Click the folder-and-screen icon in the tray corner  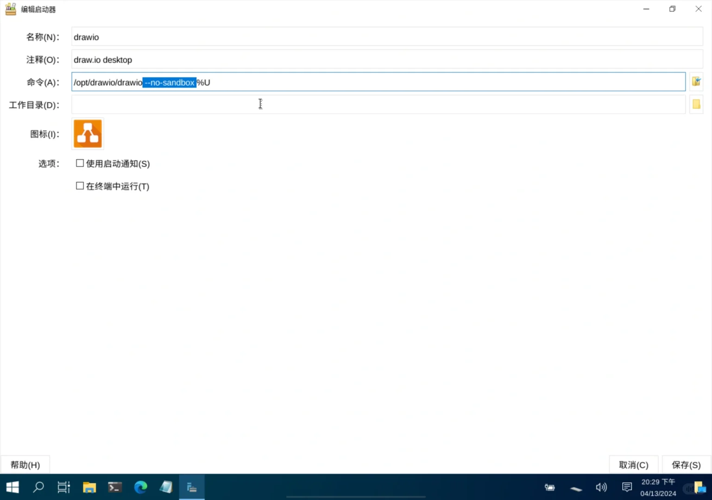point(699,487)
